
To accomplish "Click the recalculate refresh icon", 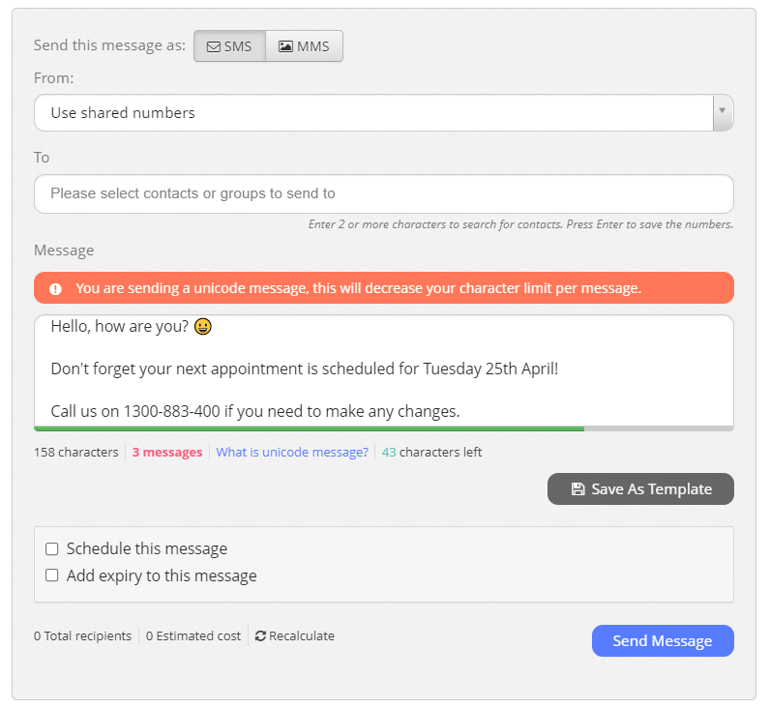I will click(260, 636).
